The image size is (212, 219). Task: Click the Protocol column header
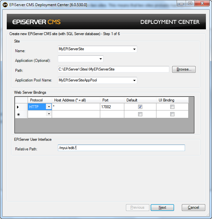pos(36,100)
